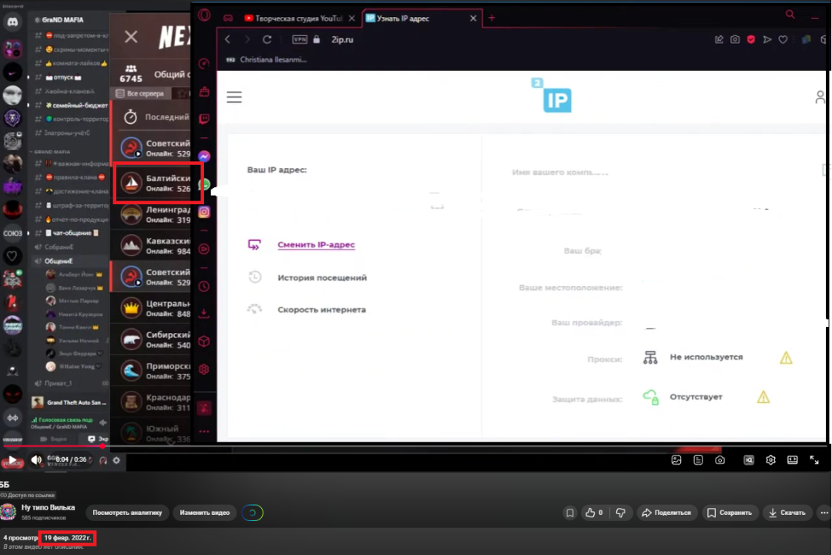Select the Балтийский server entry
This screenshot has width=832, height=555.
coord(158,183)
